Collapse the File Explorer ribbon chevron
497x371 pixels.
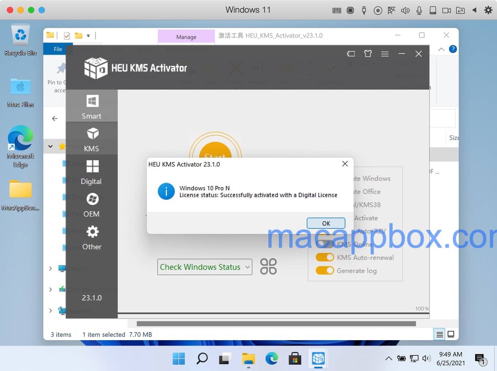[x=441, y=49]
